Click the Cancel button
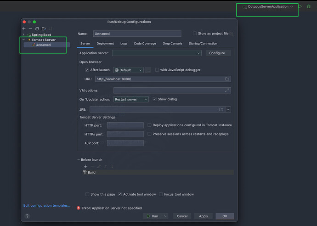Image resolution: width=317 pixels, height=226 pixels. (x=182, y=216)
